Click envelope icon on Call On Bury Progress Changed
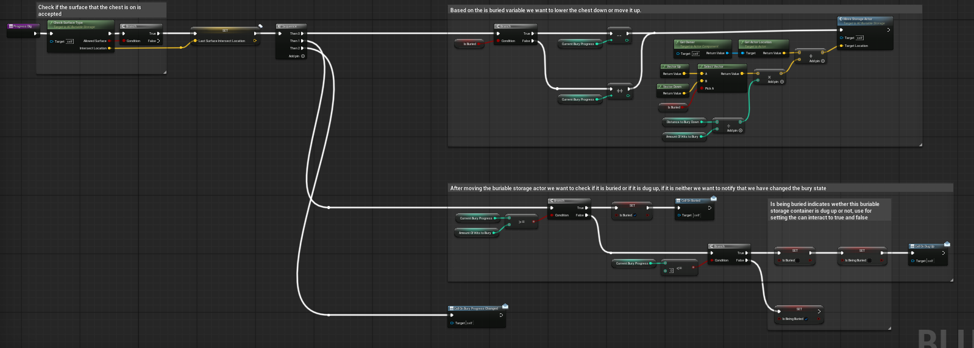Image resolution: width=974 pixels, height=348 pixels. click(x=505, y=306)
